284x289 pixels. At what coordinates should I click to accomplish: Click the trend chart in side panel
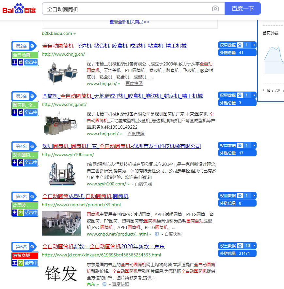[x=274, y=60]
